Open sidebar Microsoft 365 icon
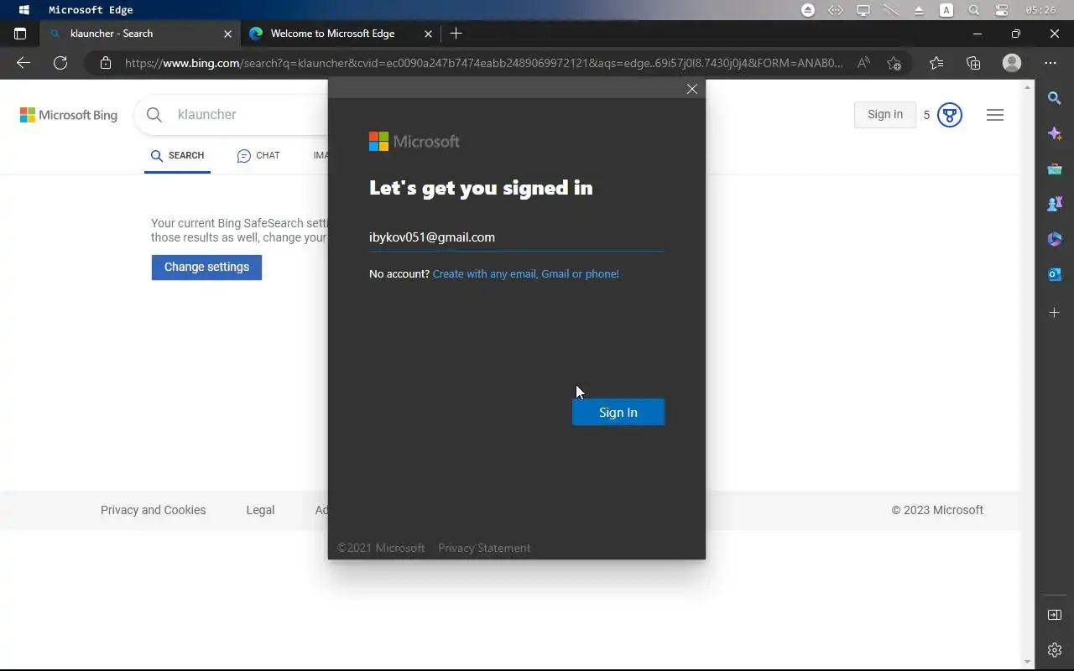This screenshot has width=1074, height=671. click(x=1055, y=239)
